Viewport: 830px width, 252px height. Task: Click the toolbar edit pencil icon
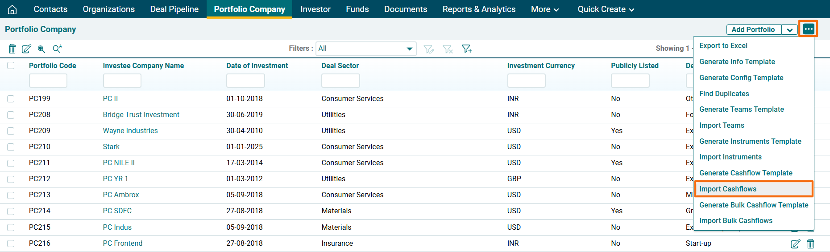point(27,49)
